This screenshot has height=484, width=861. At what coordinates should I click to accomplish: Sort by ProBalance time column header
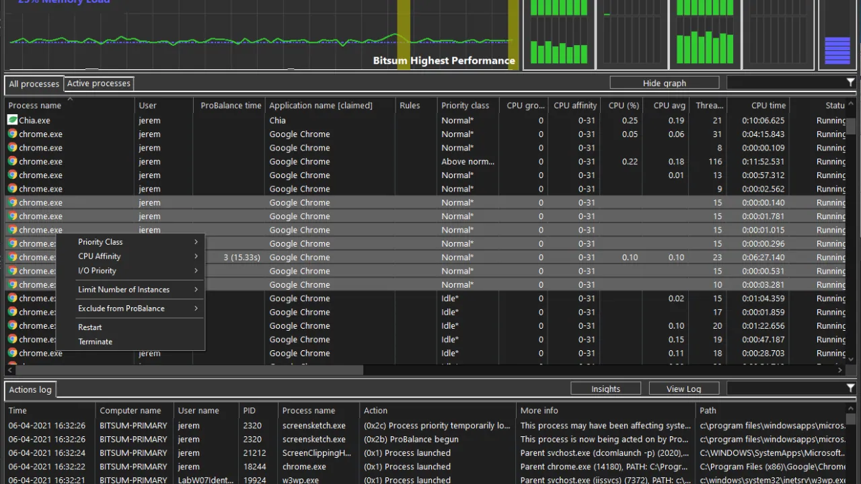229,106
